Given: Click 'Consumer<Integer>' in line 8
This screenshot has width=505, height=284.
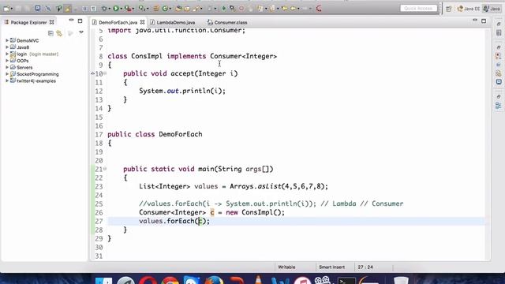Looking at the screenshot, I should pyautogui.click(x=244, y=56).
